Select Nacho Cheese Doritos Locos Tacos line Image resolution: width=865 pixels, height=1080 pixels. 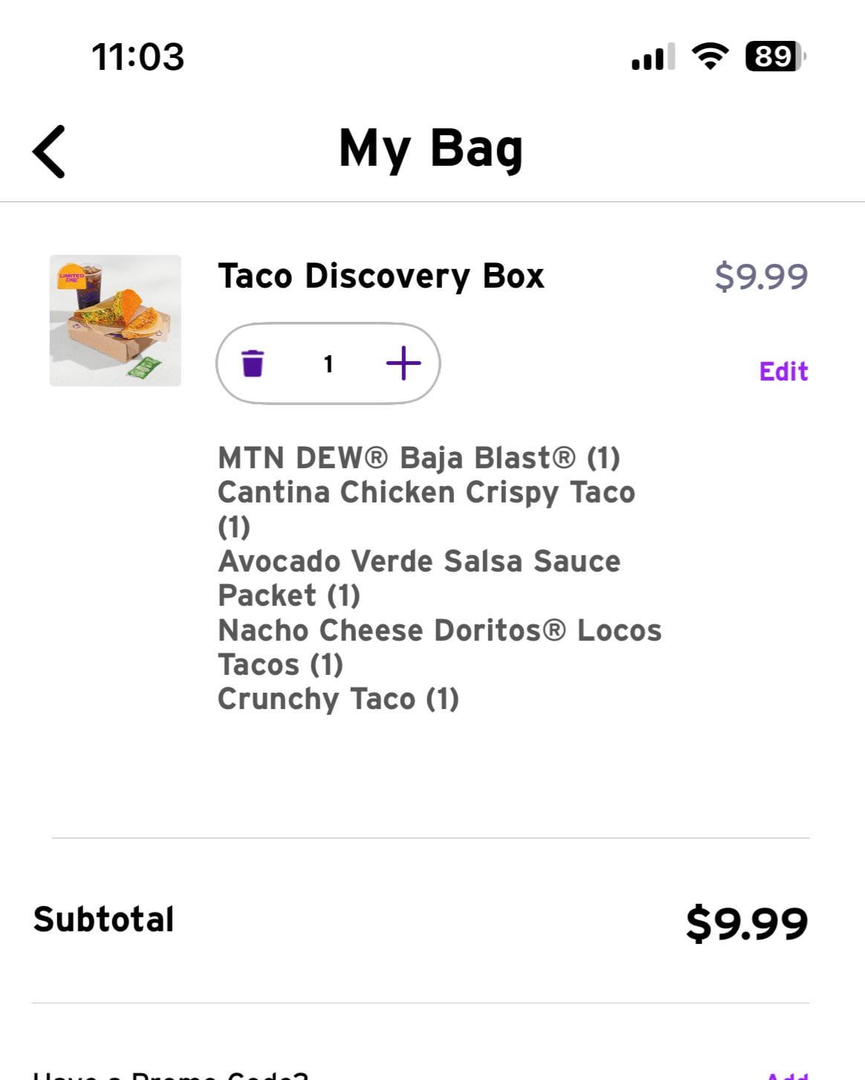point(438,631)
